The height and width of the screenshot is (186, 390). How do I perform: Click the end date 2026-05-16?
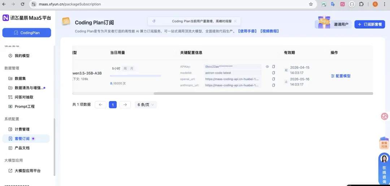point(300,79)
